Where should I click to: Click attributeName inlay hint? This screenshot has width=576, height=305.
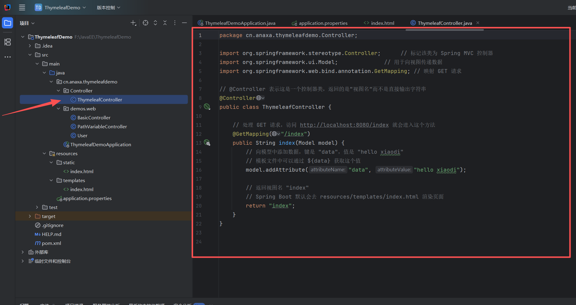click(328, 170)
